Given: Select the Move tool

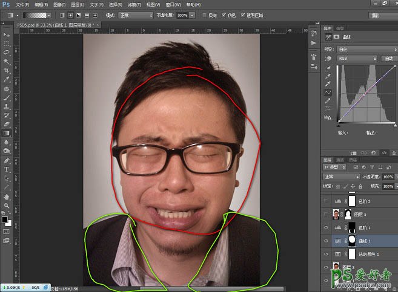Looking at the screenshot, I should pos(6,35).
